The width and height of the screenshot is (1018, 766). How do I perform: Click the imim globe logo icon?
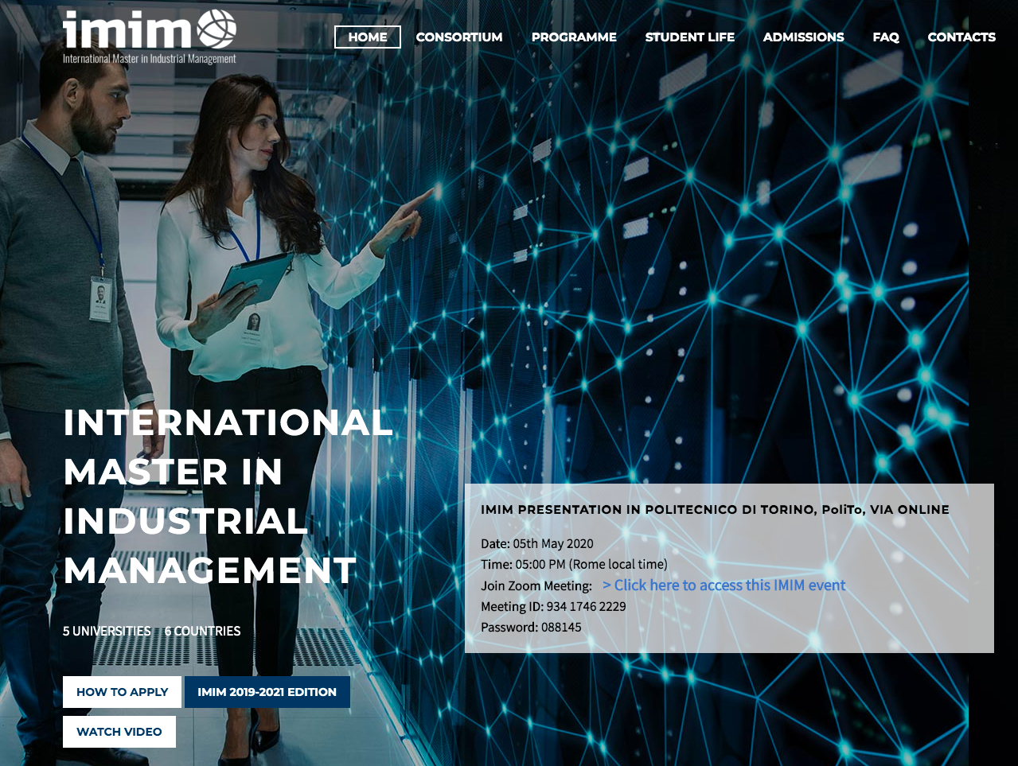pyautogui.click(x=216, y=29)
